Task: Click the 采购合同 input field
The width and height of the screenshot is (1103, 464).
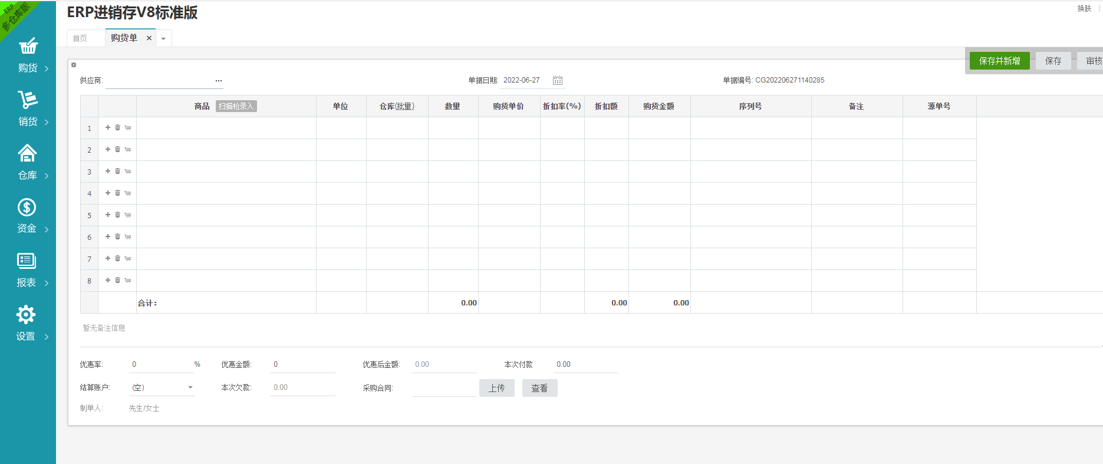Action: point(445,388)
